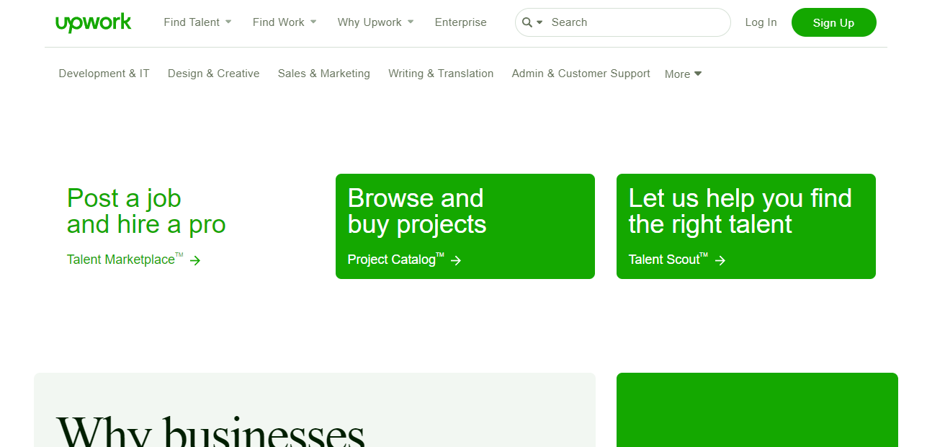The width and height of the screenshot is (927, 447).
Task: Click the "Browse and buy projects" card
Action: click(465, 226)
